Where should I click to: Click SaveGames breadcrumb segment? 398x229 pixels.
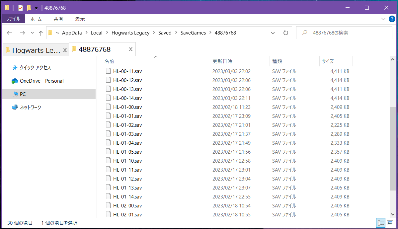pyautogui.click(x=193, y=33)
